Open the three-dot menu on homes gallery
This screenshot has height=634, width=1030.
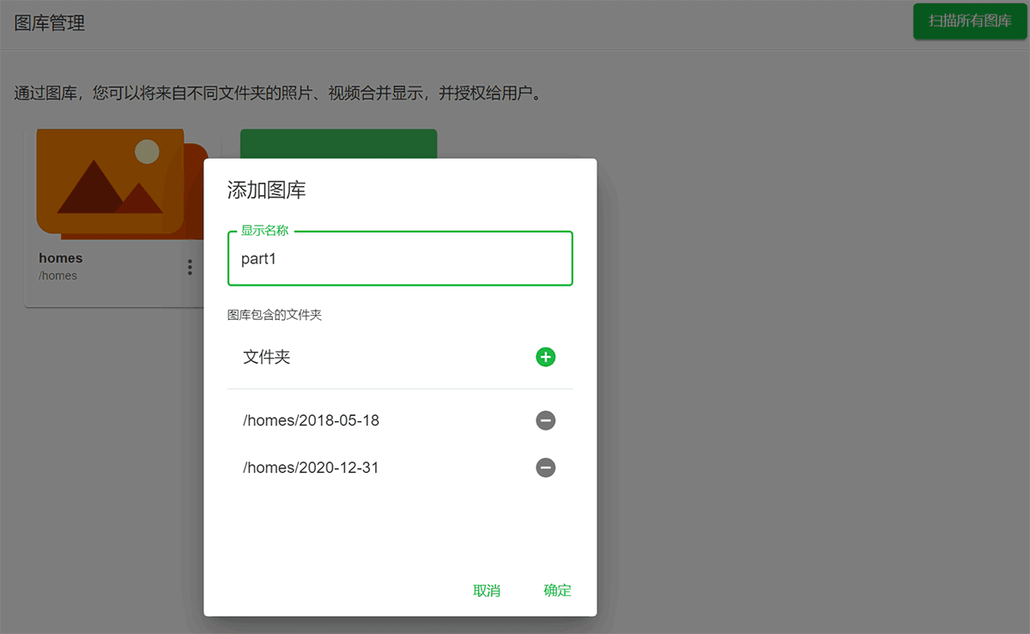coord(190,268)
